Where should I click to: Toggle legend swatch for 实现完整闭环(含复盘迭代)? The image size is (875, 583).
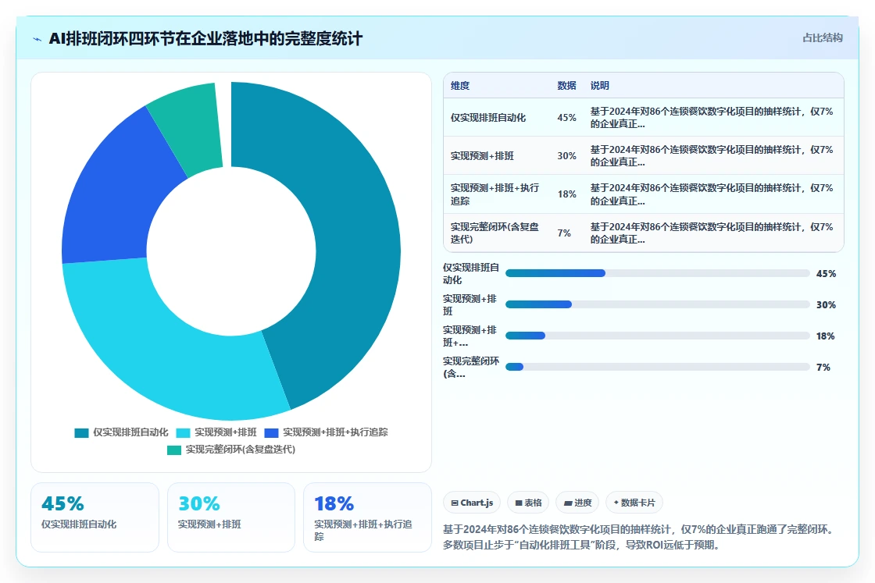point(174,450)
